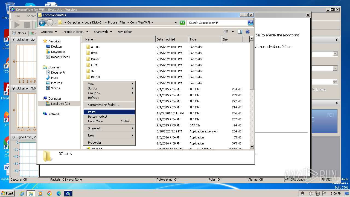Viewport: 350px width, 197px height.
Task: Click the CommView Stop capture button
Action: [x=27, y=25]
